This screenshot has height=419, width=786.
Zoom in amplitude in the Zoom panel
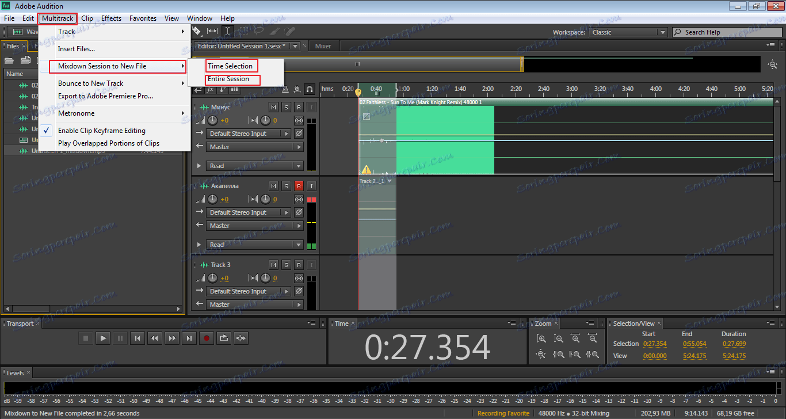point(541,338)
